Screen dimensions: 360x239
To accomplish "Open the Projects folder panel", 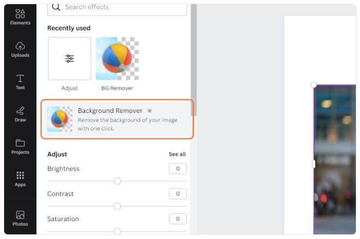I will tap(20, 146).
